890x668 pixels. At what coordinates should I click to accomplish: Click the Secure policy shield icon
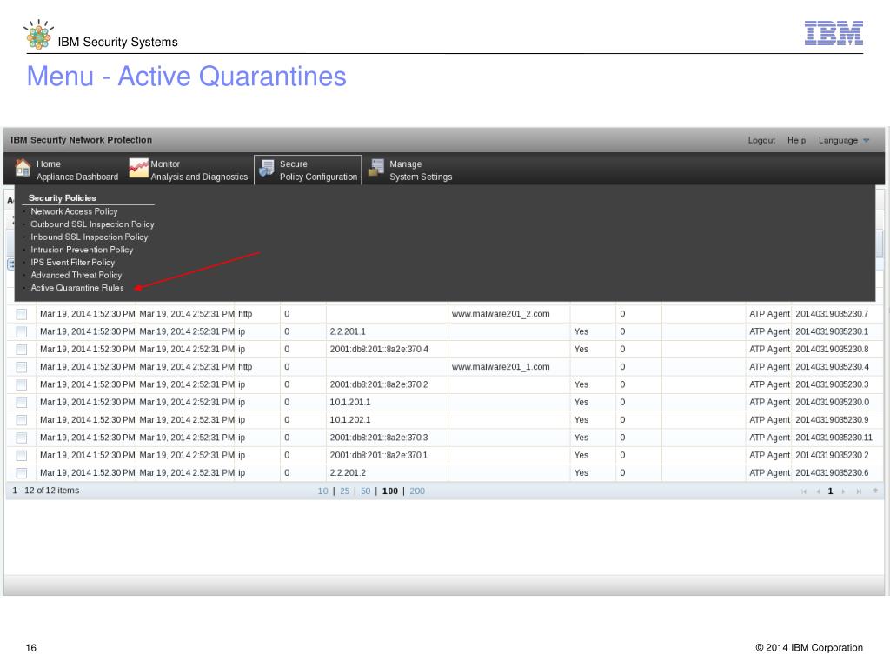tap(266, 169)
